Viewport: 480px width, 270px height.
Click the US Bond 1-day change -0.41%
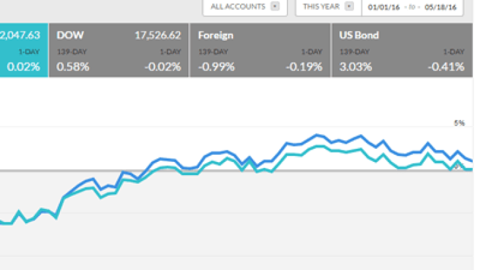click(x=446, y=67)
